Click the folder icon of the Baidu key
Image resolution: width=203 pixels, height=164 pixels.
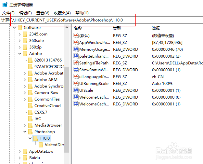25,158
